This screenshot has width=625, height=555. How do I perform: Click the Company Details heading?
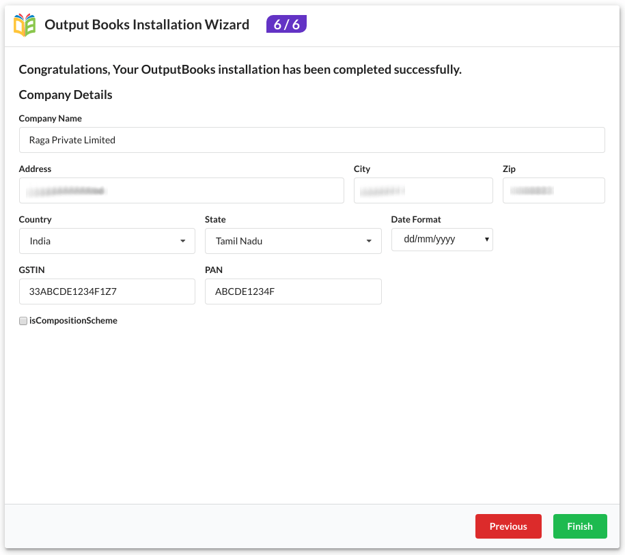click(x=66, y=95)
